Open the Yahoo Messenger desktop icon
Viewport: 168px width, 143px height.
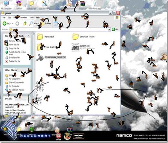pos(19,3)
